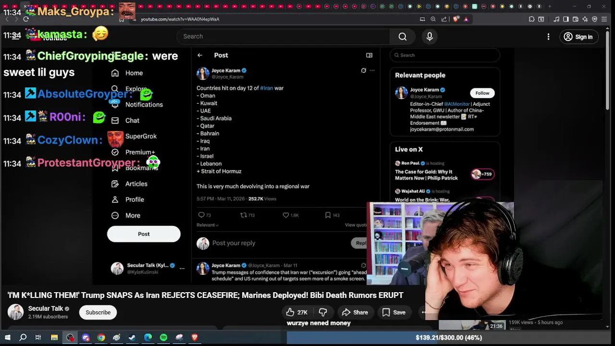
Task: Open Brave main hamburger menu
Action: coord(604,19)
